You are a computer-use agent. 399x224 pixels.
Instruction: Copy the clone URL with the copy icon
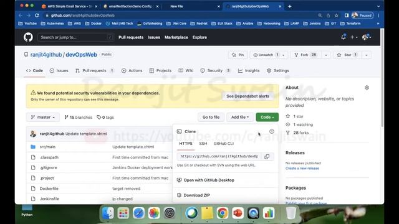[267, 157]
